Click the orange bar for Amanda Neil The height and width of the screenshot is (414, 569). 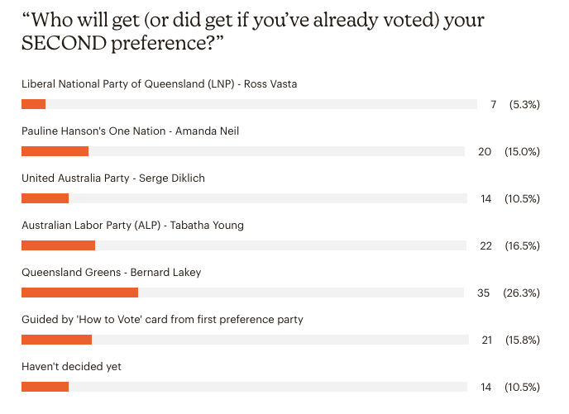pyautogui.click(x=55, y=151)
